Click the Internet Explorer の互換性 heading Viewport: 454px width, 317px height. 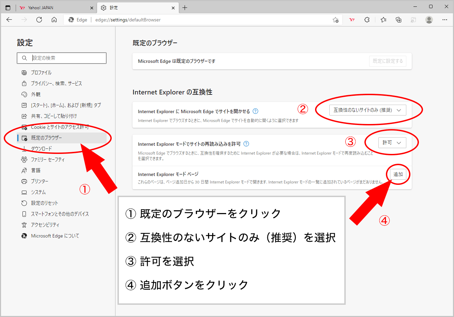[x=172, y=92]
